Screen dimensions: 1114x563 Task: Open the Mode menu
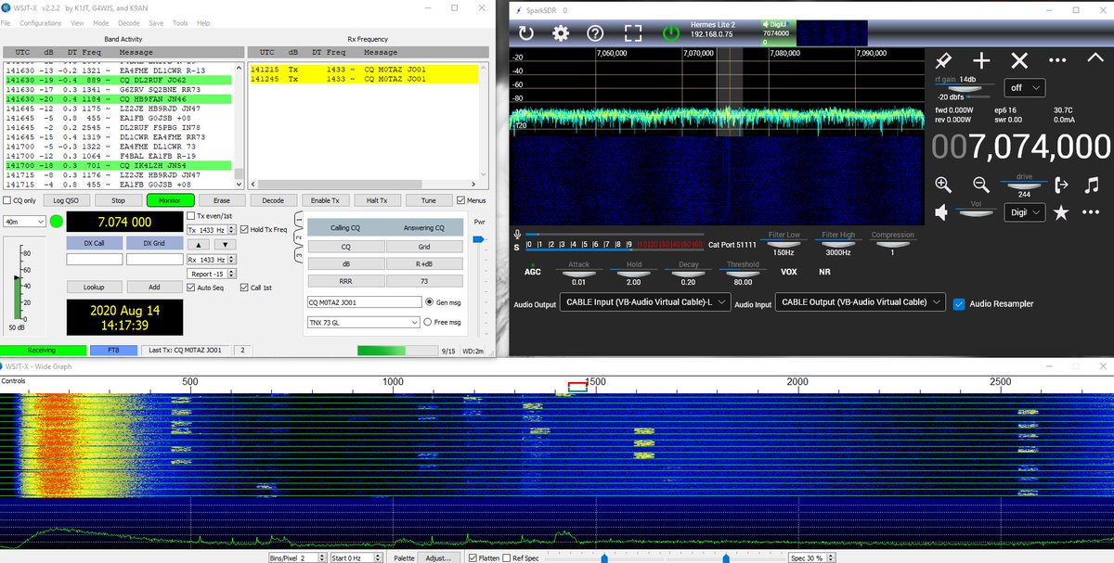pos(100,22)
